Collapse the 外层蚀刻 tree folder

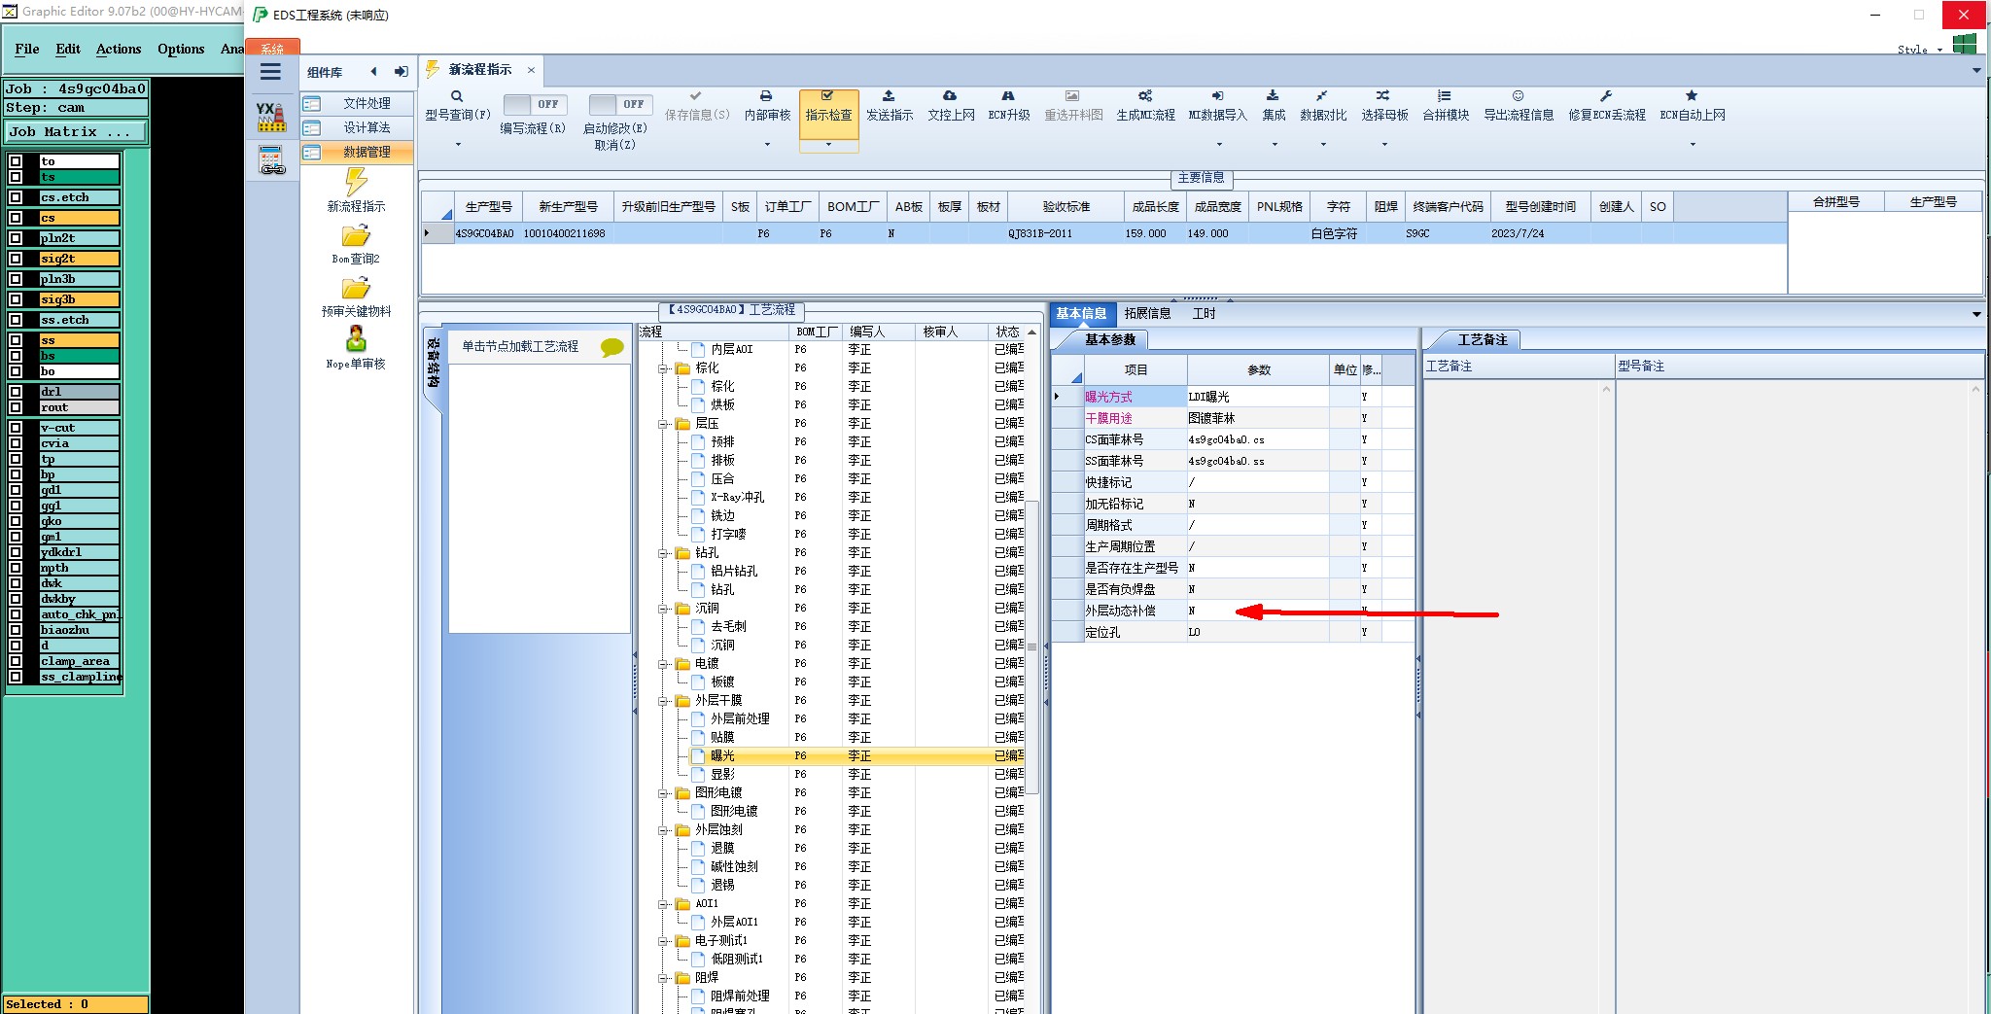tap(664, 830)
